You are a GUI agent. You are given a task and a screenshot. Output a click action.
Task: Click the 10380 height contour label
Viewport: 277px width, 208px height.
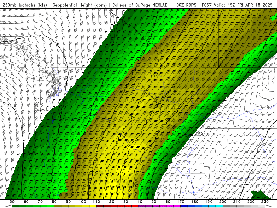pos(156,76)
